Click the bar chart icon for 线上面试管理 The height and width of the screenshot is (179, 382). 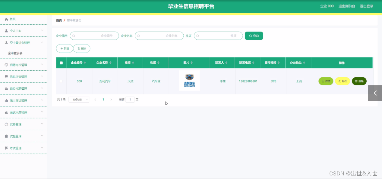[6, 100]
